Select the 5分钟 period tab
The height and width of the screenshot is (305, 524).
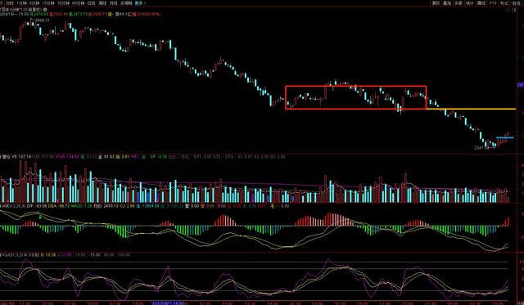(34, 3)
